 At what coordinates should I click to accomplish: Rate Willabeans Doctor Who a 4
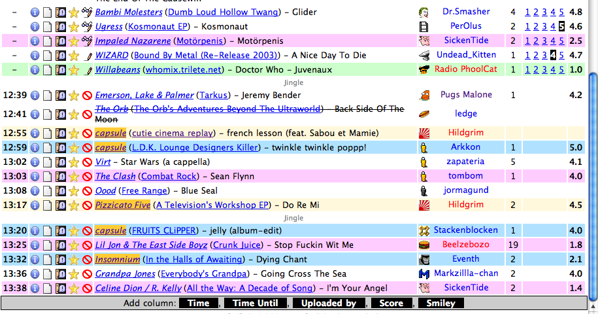pyautogui.click(x=553, y=70)
